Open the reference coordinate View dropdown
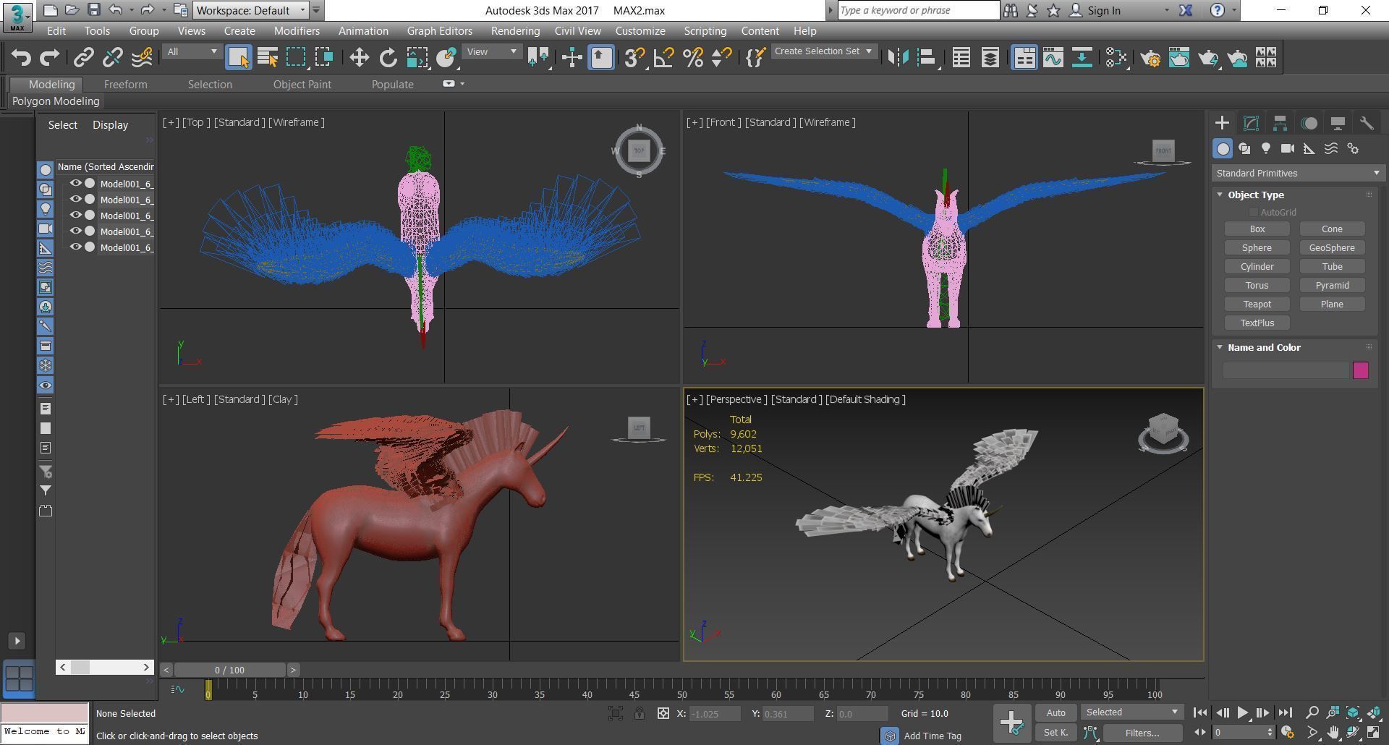This screenshot has height=745, width=1389. pos(492,52)
